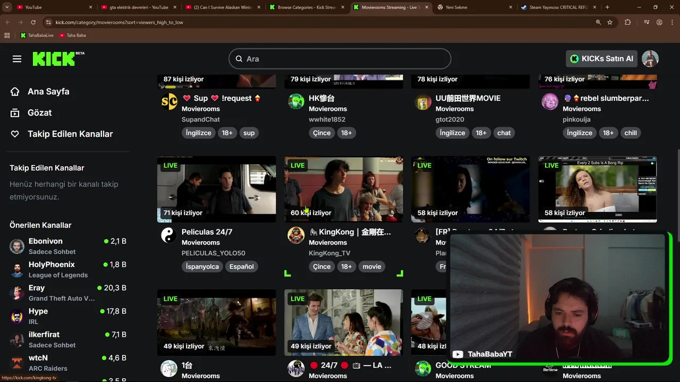Click Ebonivon avatar in recommended channels
Viewport: 680px width, 382px height.
tap(17, 246)
